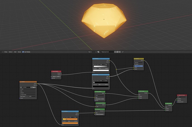Image resolution: width=192 pixels, height=127 pixels.
Task: Click the fake user shield icon beside Material.014
Action: point(115,52)
